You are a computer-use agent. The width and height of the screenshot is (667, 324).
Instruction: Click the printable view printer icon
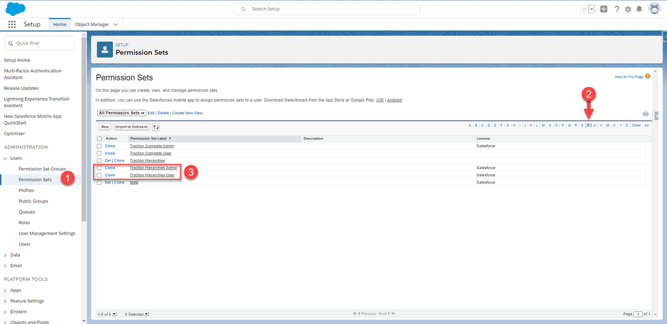click(x=646, y=113)
